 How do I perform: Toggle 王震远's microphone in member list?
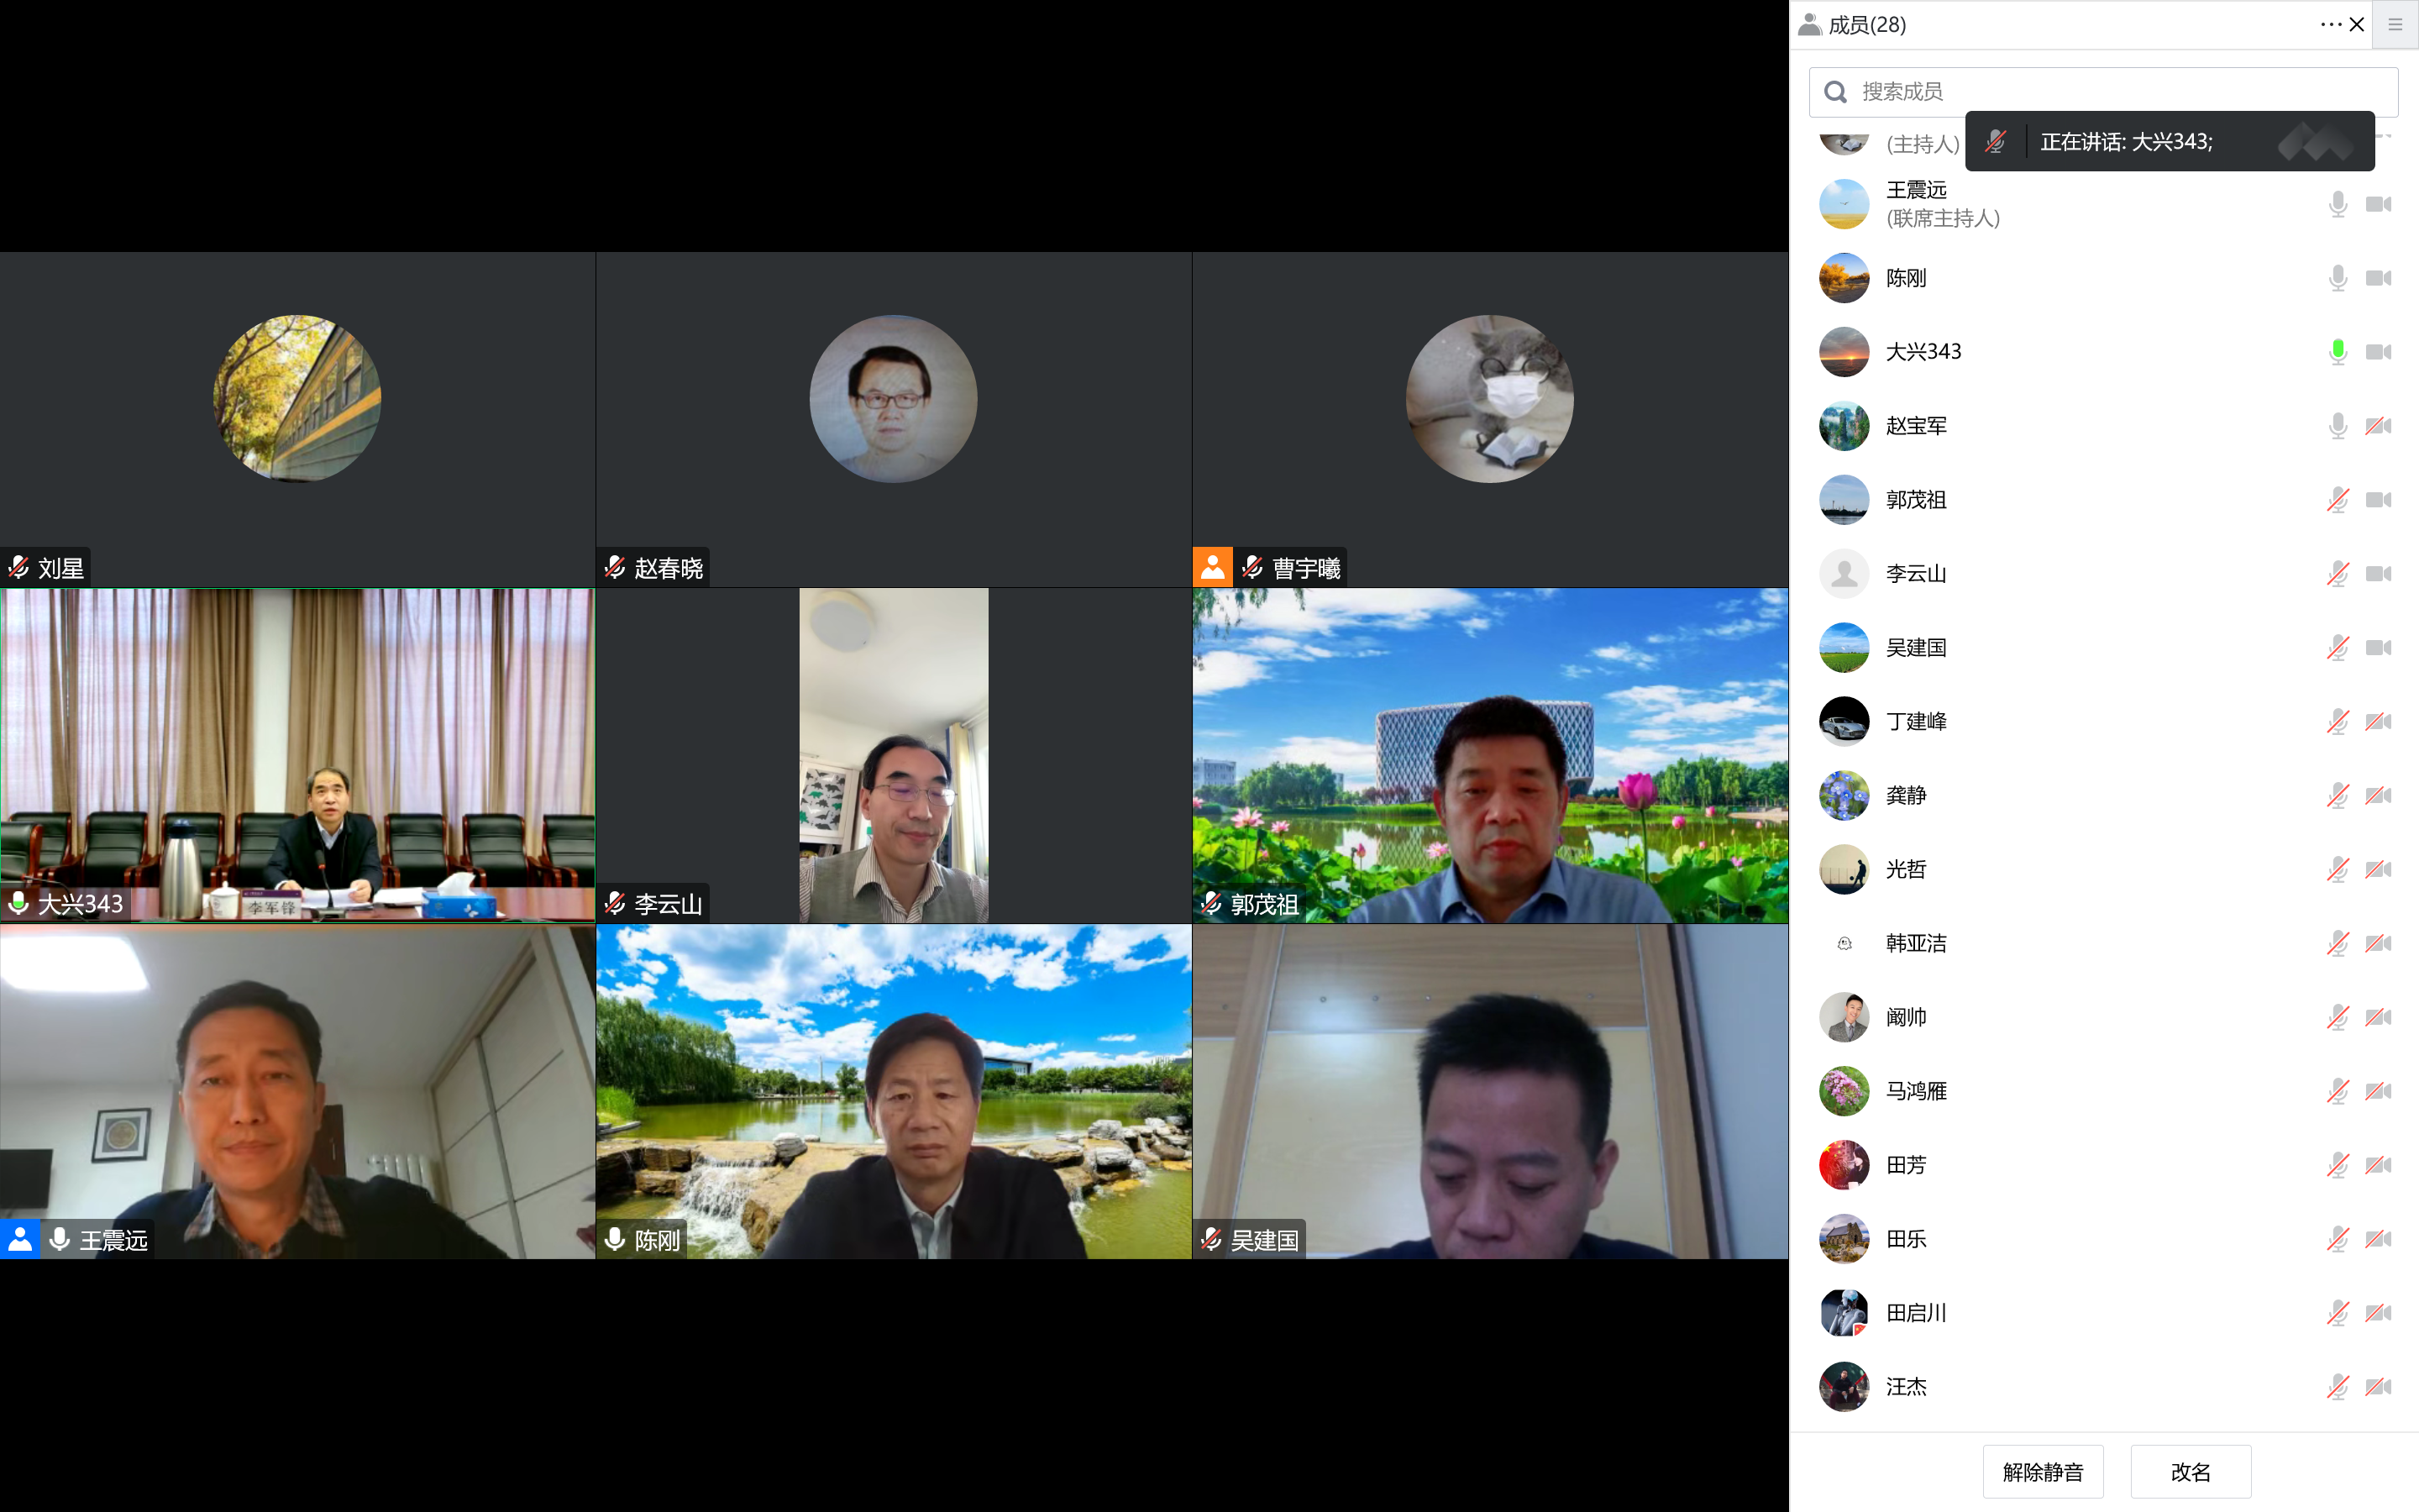tap(2337, 204)
